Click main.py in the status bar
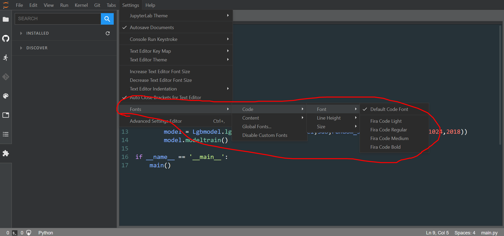 click(489, 233)
